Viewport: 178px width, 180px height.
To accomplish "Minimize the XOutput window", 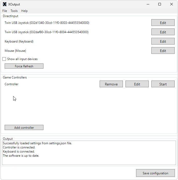I will (148, 4).
